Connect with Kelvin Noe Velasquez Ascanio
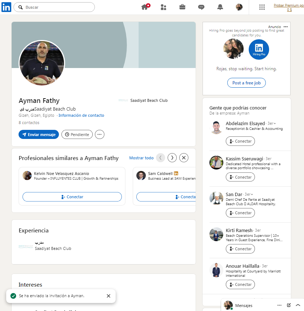 tap(72, 197)
